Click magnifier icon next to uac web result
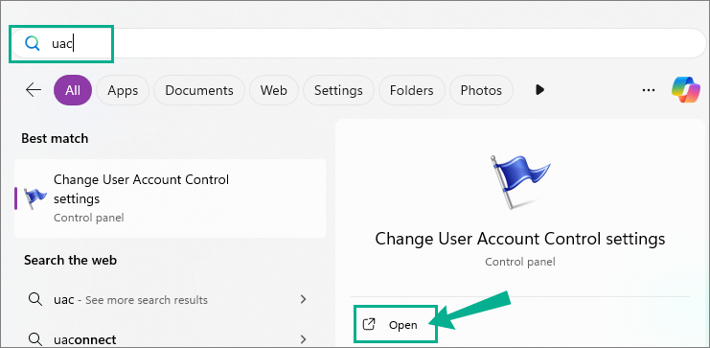The height and width of the screenshot is (348, 710). [x=34, y=299]
